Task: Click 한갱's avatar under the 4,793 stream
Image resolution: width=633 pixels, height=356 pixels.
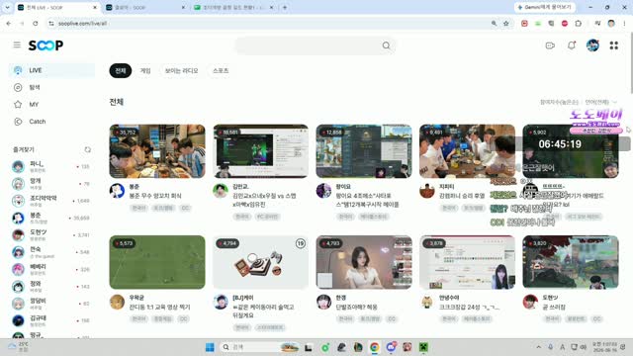Action: coord(323,302)
